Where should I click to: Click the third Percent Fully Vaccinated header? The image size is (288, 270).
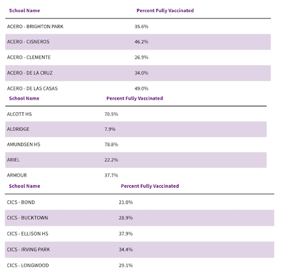tap(150, 186)
